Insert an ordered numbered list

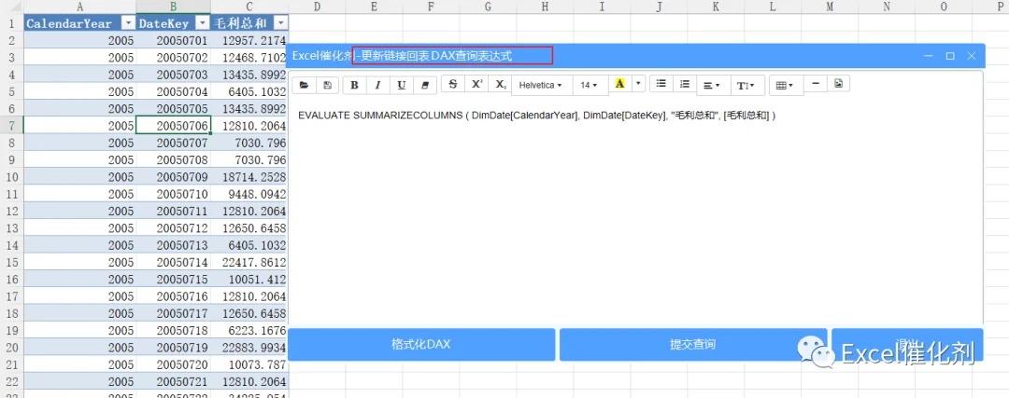[685, 84]
